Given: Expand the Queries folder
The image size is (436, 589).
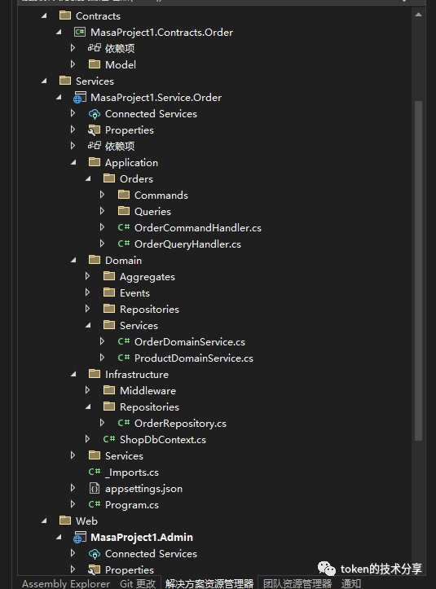Looking at the screenshot, I should [x=102, y=211].
